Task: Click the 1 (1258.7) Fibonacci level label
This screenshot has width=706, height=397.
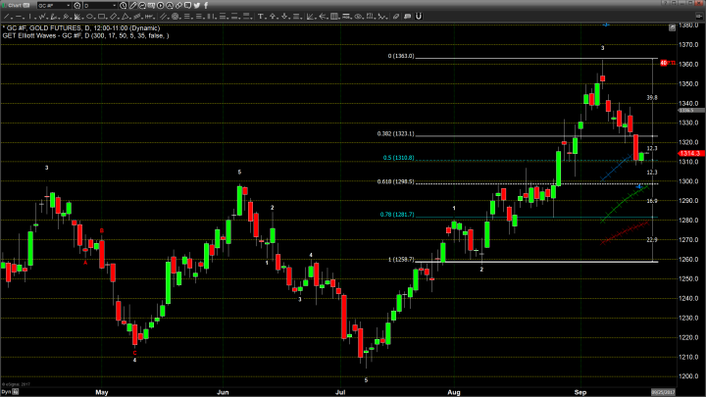Action: click(401, 259)
